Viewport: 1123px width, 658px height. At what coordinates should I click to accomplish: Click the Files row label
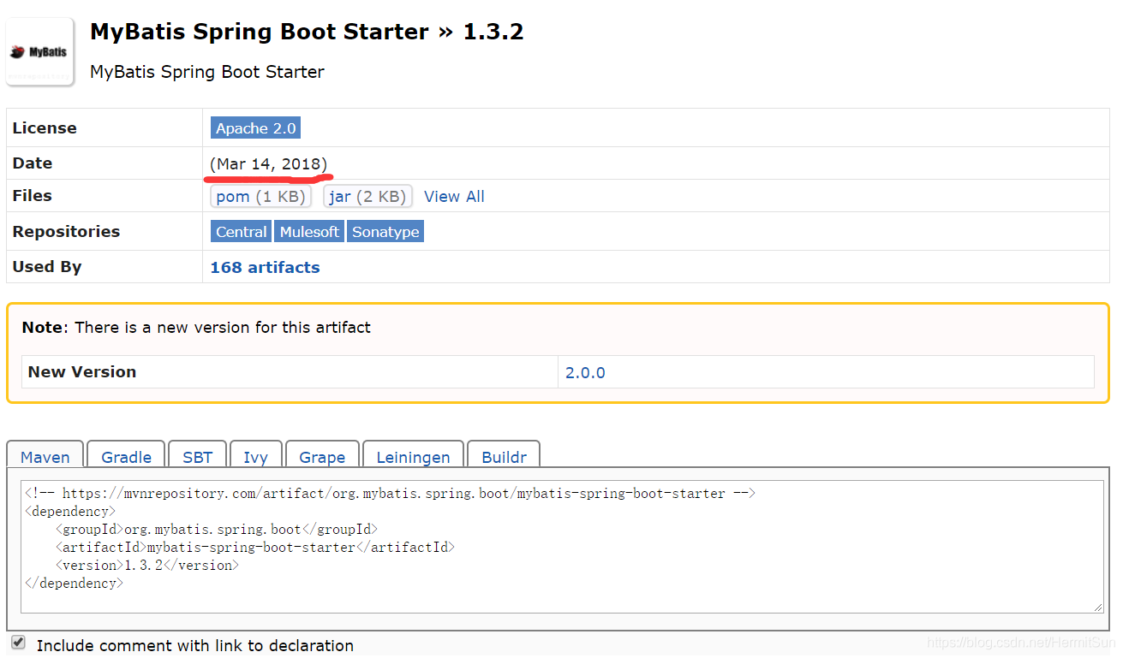(x=33, y=196)
